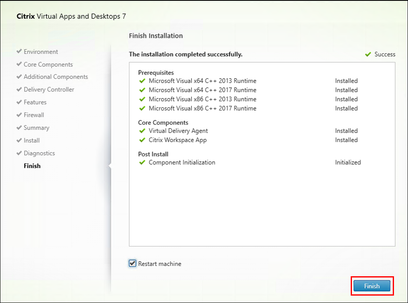This screenshot has width=408, height=303.
Task: Click checkmark icon beside Install step
Action: tap(19, 140)
